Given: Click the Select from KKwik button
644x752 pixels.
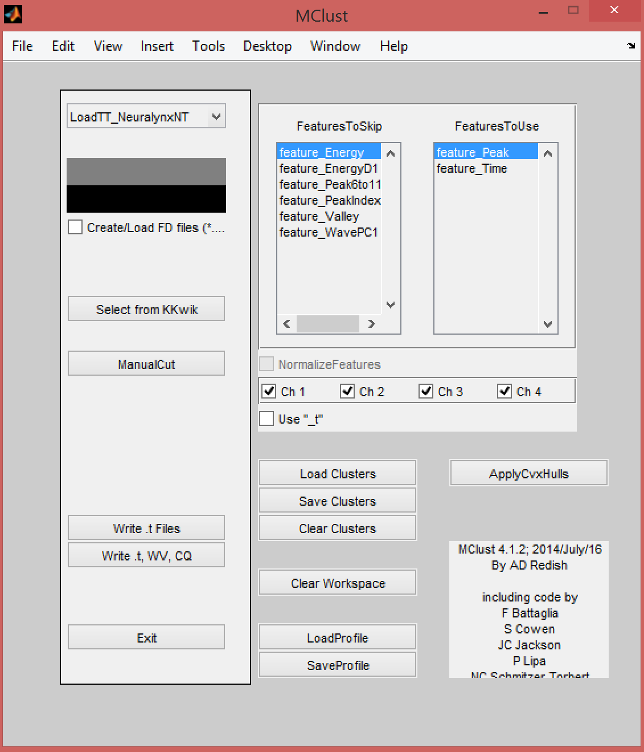Looking at the screenshot, I should 146,309.
